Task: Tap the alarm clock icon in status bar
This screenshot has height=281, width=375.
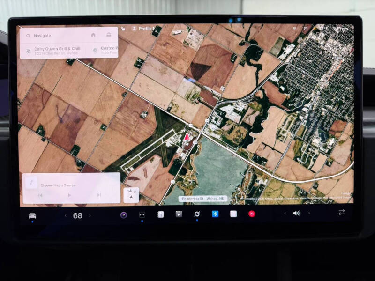Action: pyautogui.click(x=306, y=29)
